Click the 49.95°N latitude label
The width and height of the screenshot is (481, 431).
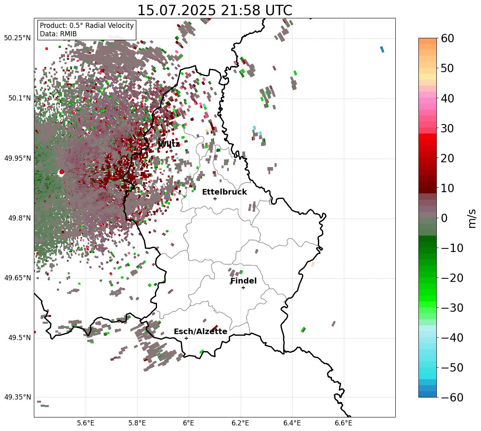(x=18, y=158)
